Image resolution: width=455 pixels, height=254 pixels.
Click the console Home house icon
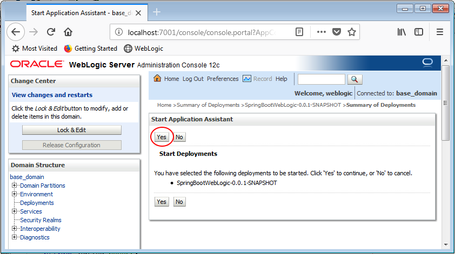coord(157,78)
